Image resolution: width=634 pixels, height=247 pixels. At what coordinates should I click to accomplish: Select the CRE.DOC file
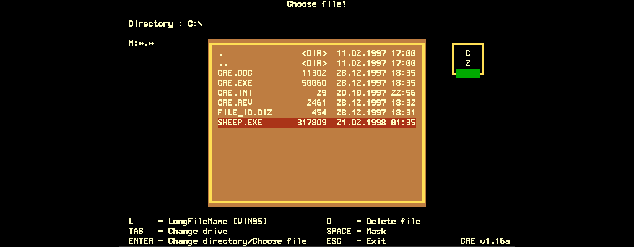click(x=316, y=73)
